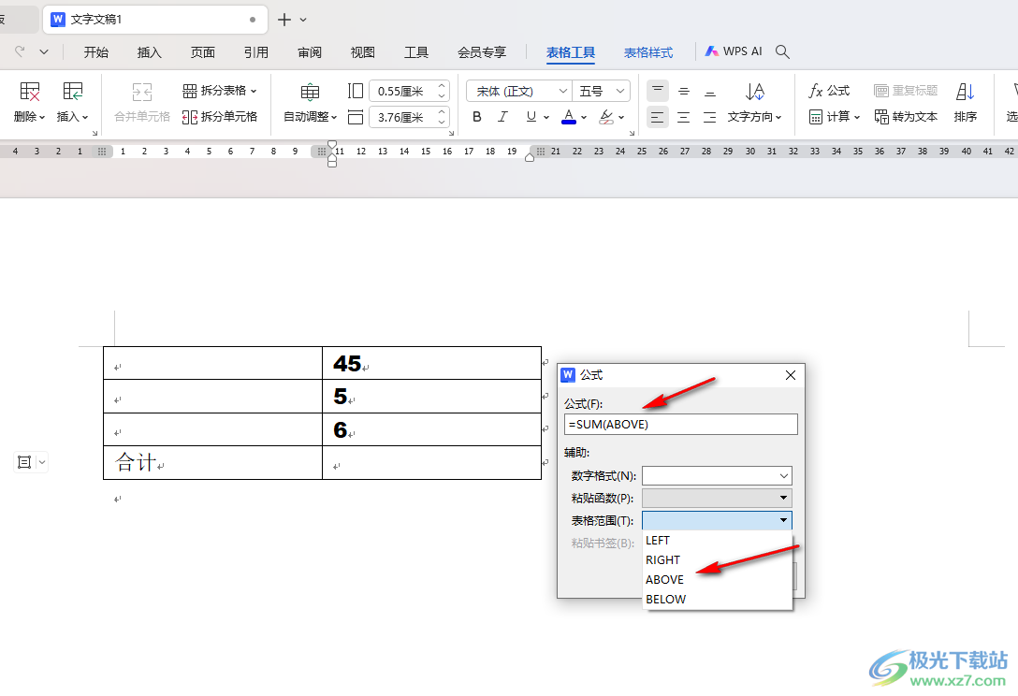Click the Sort (排序) button
This screenshot has width=1018, height=696.
click(x=966, y=103)
